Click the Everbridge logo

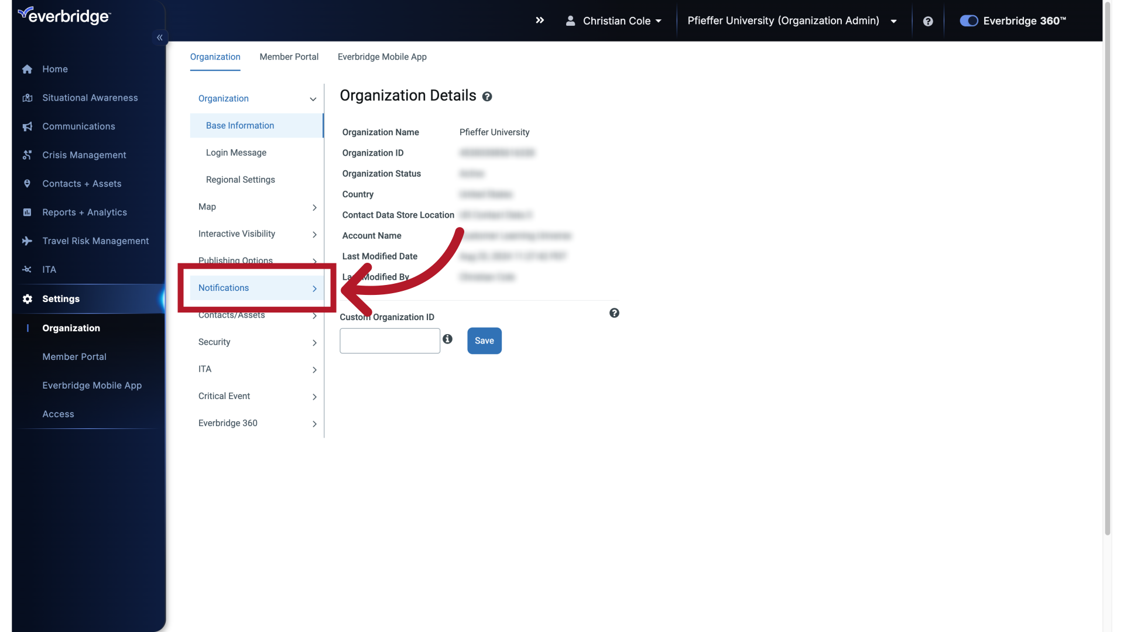63,15
